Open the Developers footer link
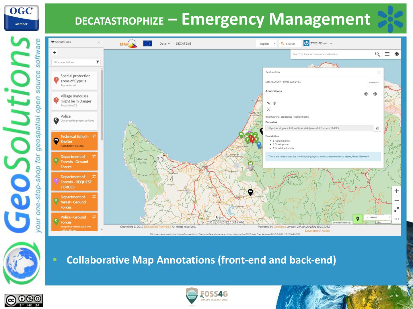413x309 pixels. point(312,231)
